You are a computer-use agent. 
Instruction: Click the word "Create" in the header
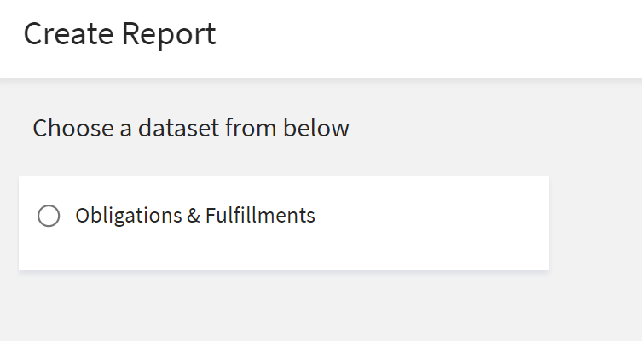[69, 35]
